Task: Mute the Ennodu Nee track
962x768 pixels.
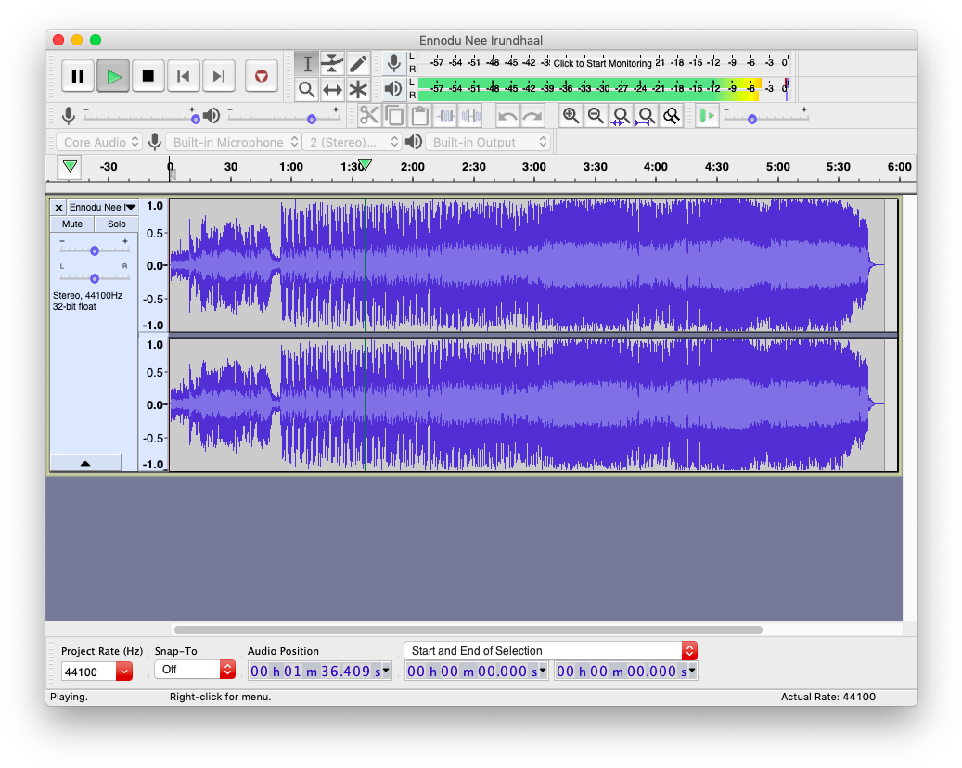Action: click(x=72, y=224)
